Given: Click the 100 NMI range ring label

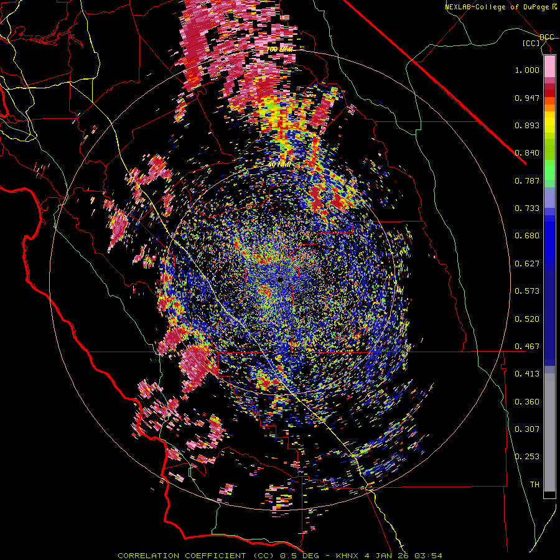Looking at the screenshot, I should [279, 49].
